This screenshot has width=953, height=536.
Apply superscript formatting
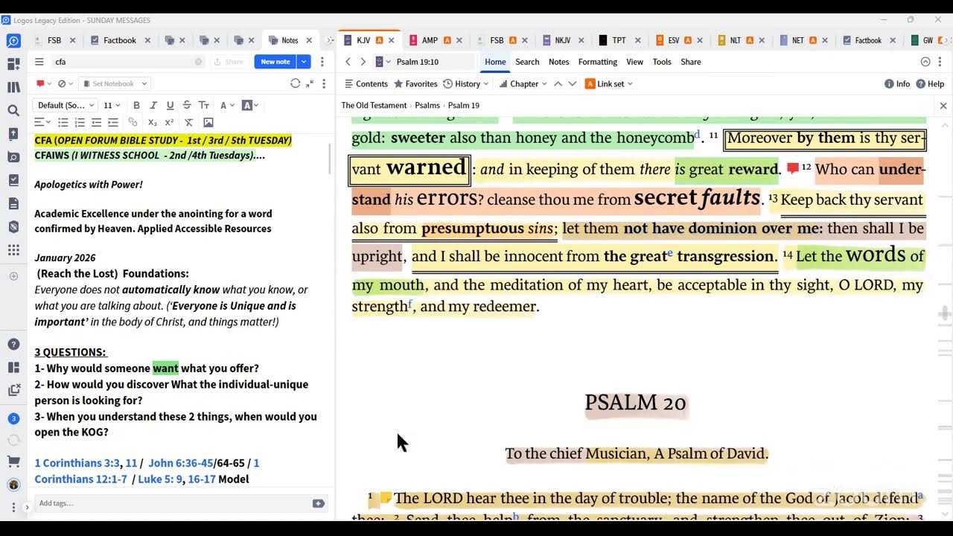[x=169, y=122]
